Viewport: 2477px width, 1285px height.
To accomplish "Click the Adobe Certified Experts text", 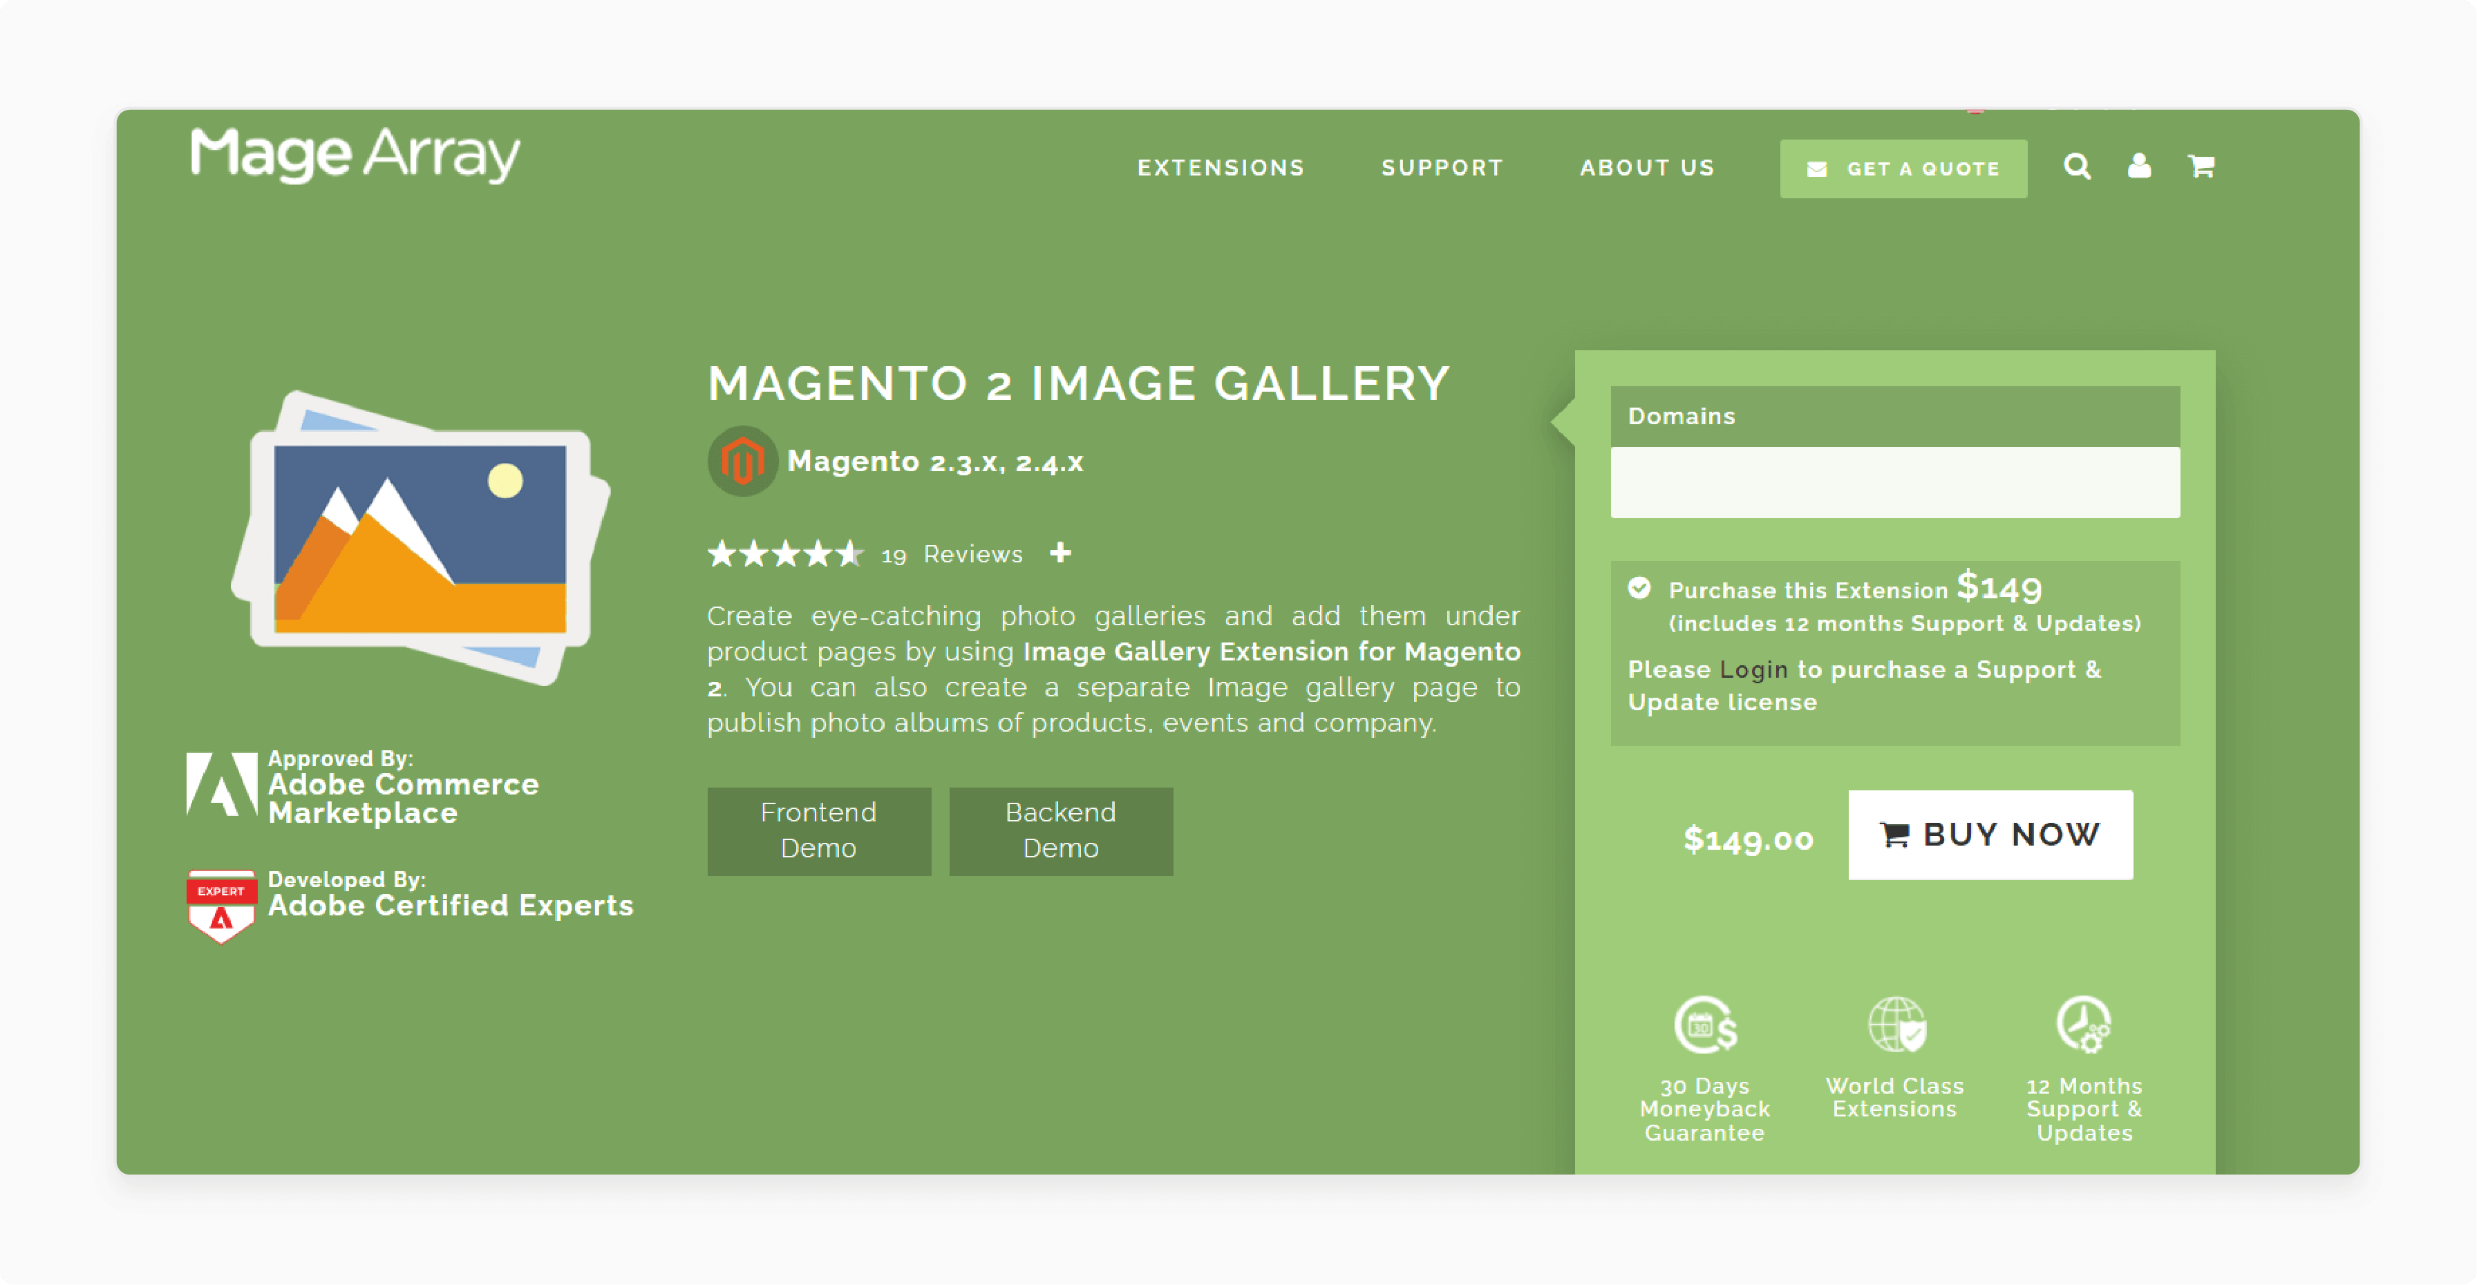I will (x=451, y=905).
